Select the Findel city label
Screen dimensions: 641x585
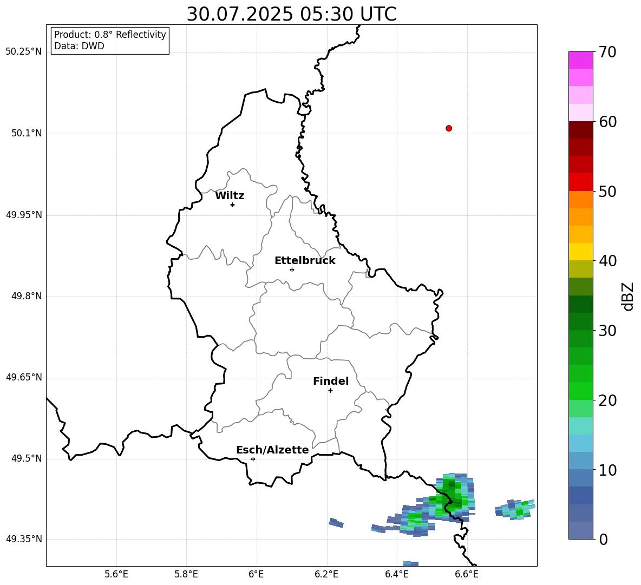coord(331,381)
